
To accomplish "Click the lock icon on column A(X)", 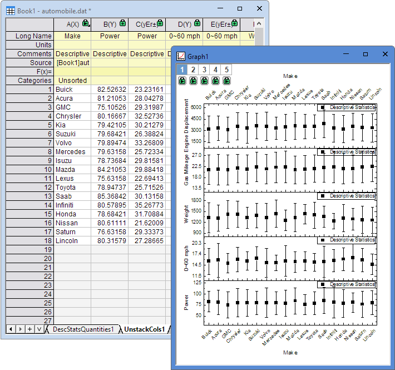I will (x=86, y=23).
